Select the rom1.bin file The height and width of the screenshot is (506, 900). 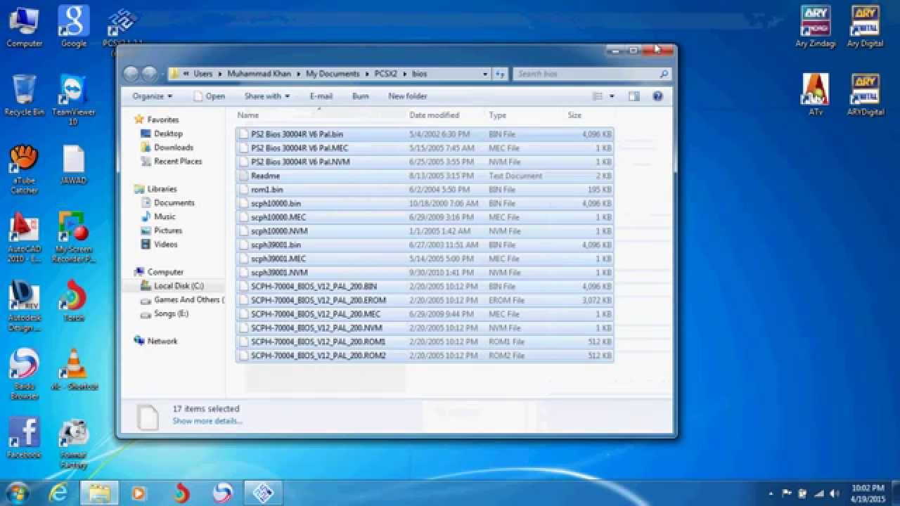425,190
